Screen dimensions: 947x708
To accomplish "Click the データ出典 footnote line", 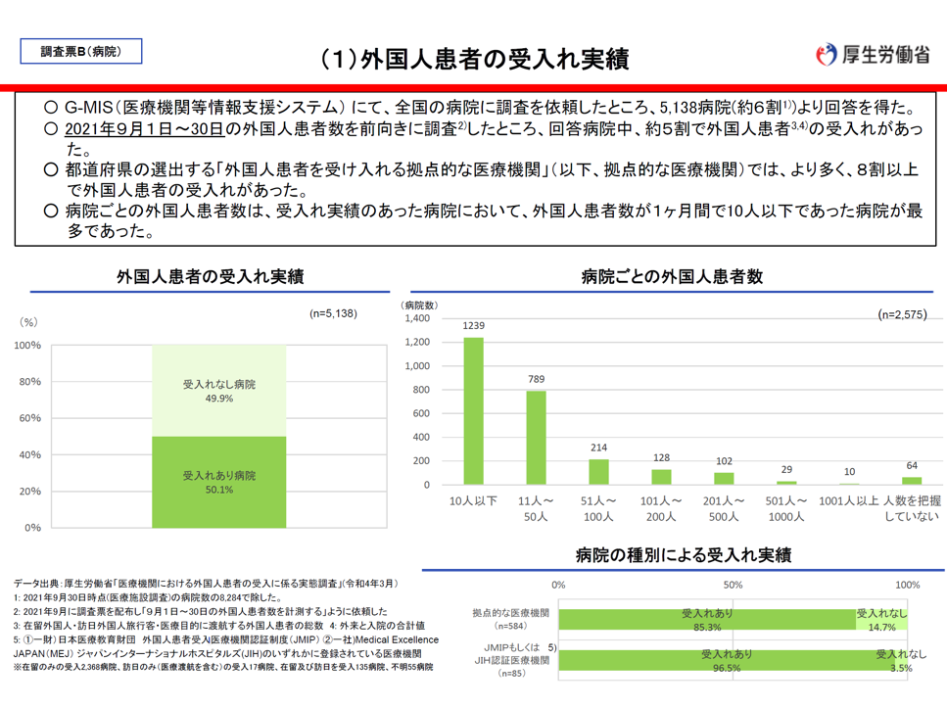I will click(206, 583).
